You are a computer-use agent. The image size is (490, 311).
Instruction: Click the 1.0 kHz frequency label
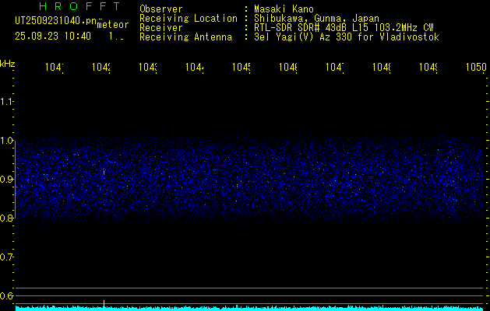pyautogui.click(x=7, y=141)
